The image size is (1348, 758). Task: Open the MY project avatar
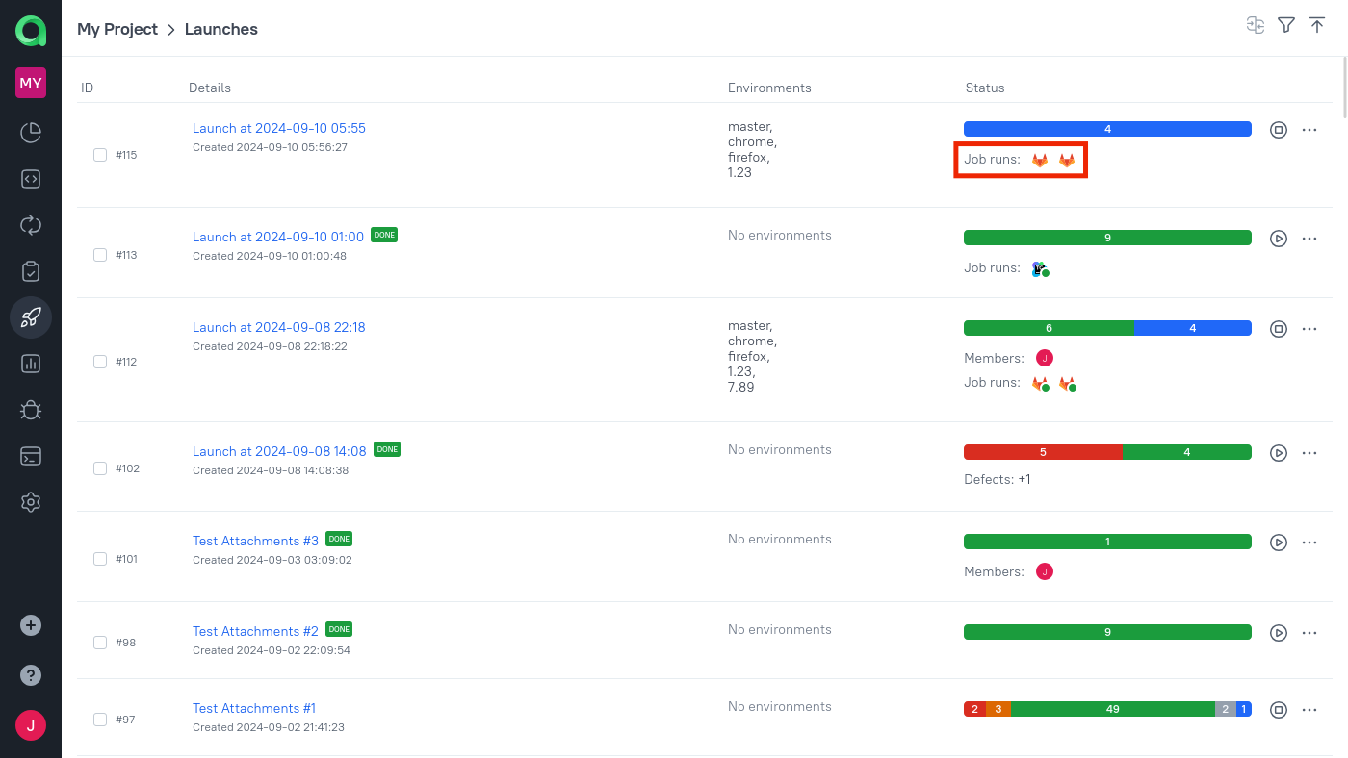[x=31, y=83]
